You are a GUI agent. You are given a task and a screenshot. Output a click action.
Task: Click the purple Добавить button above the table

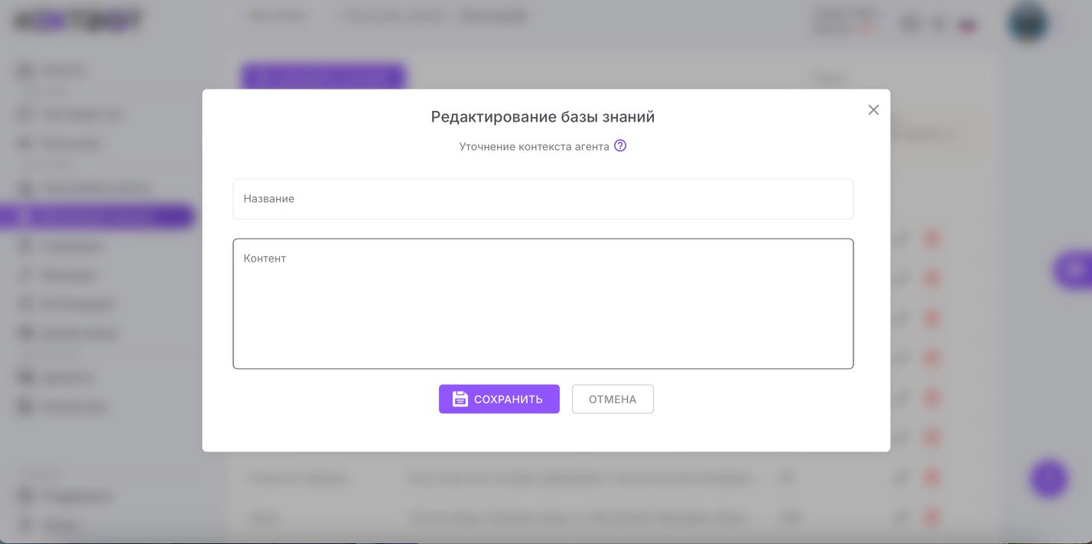point(322,77)
